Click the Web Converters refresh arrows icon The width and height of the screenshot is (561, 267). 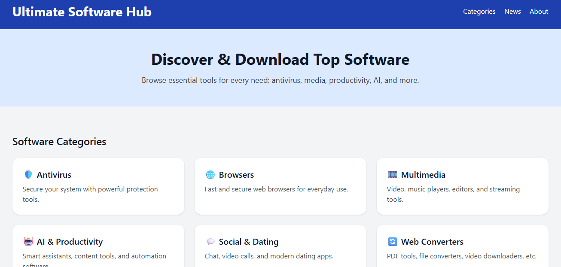click(x=393, y=242)
